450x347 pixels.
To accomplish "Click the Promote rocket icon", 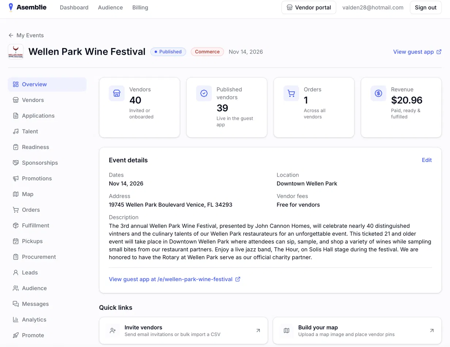I will [x=16, y=335].
